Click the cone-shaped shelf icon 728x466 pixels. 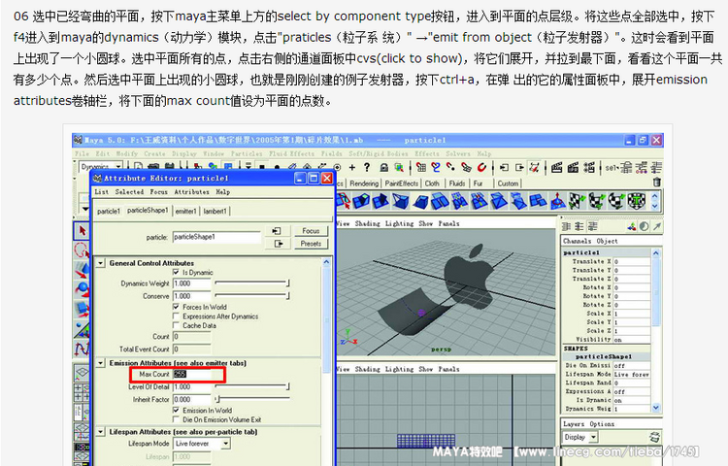(x=557, y=201)
